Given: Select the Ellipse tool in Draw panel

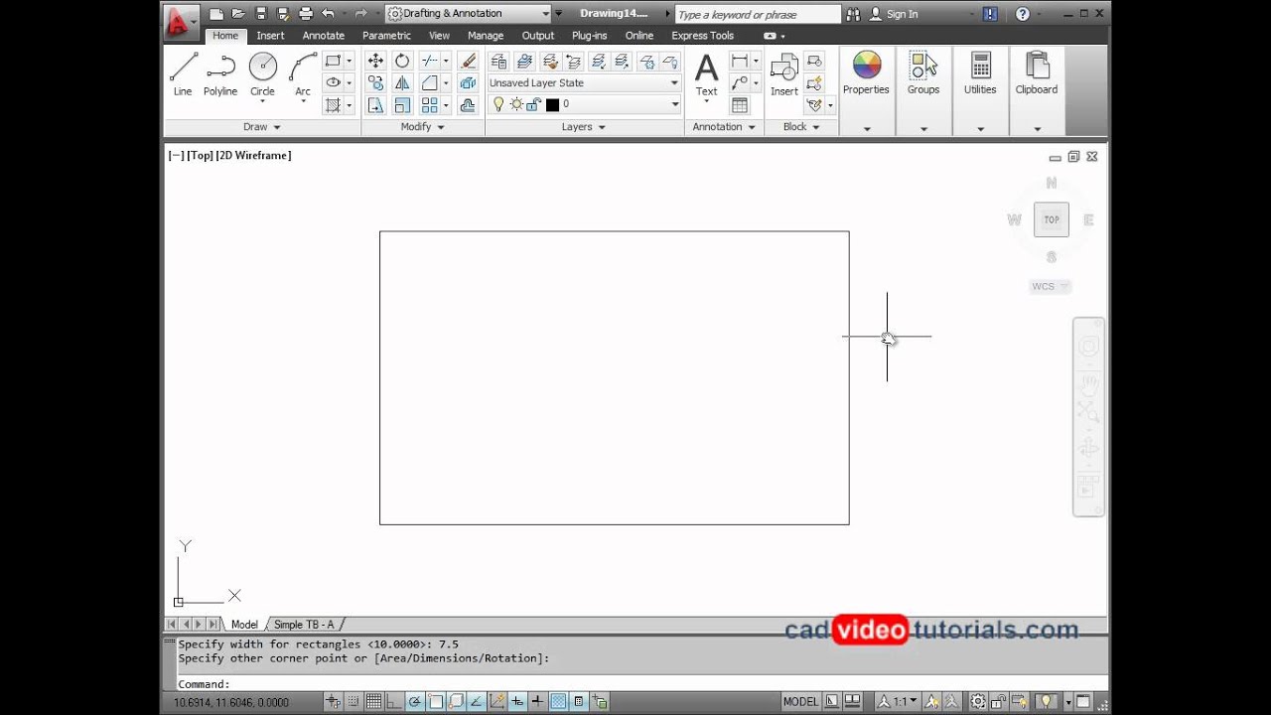Looking at the screenshot, I should pos(333,82).
